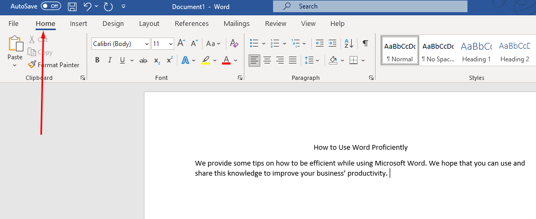Viewport: 536px width, 219px height.
Task: Toggle the AutoSave switch
Action: 51,6
